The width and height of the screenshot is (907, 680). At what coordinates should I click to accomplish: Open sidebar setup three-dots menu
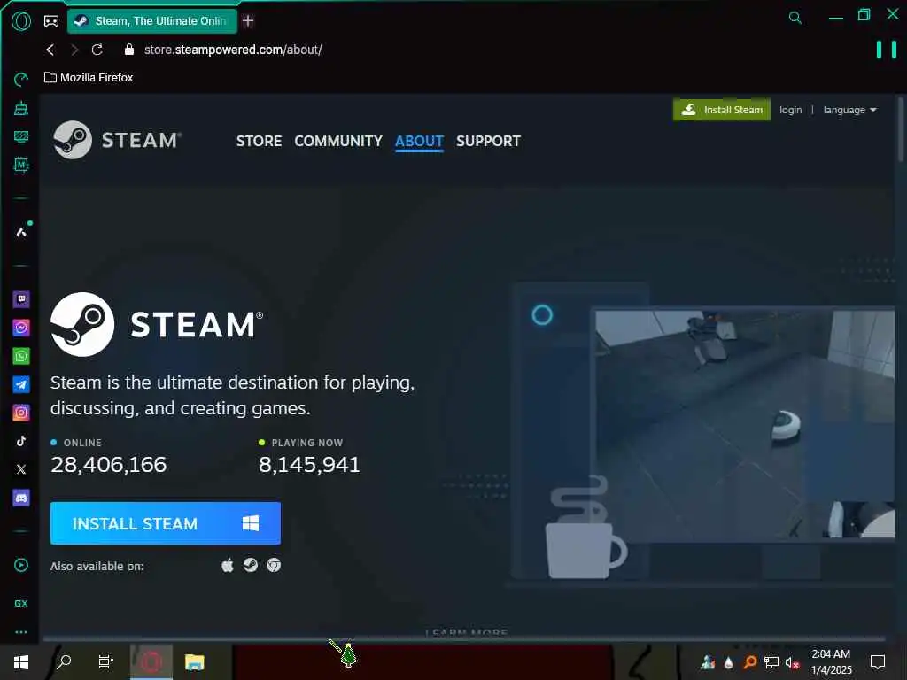(x=21, y=632)
